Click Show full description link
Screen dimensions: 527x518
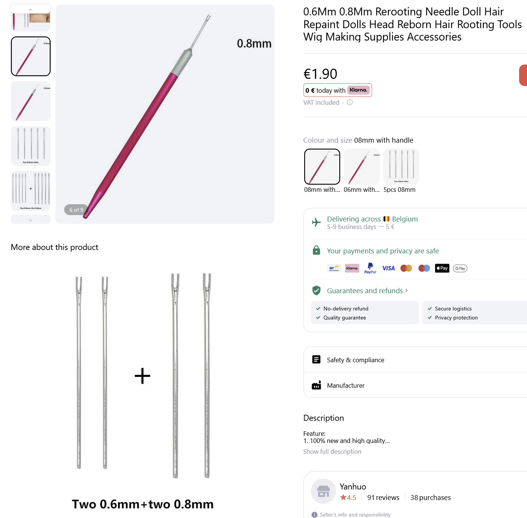pos(332,452)
